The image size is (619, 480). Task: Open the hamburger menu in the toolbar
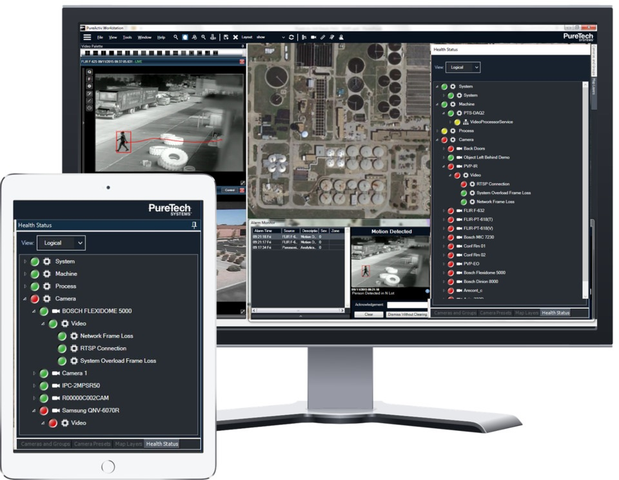[86, 37]
